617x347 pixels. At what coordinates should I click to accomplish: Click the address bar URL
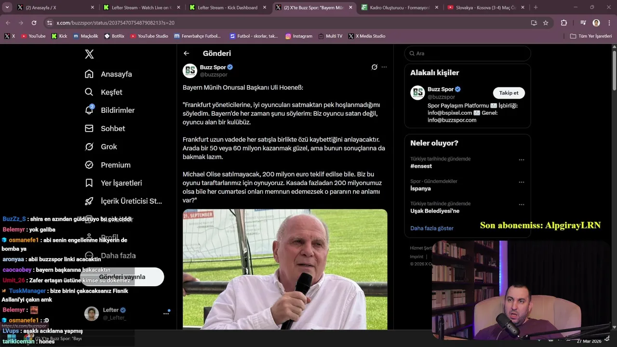click(115, 23)
